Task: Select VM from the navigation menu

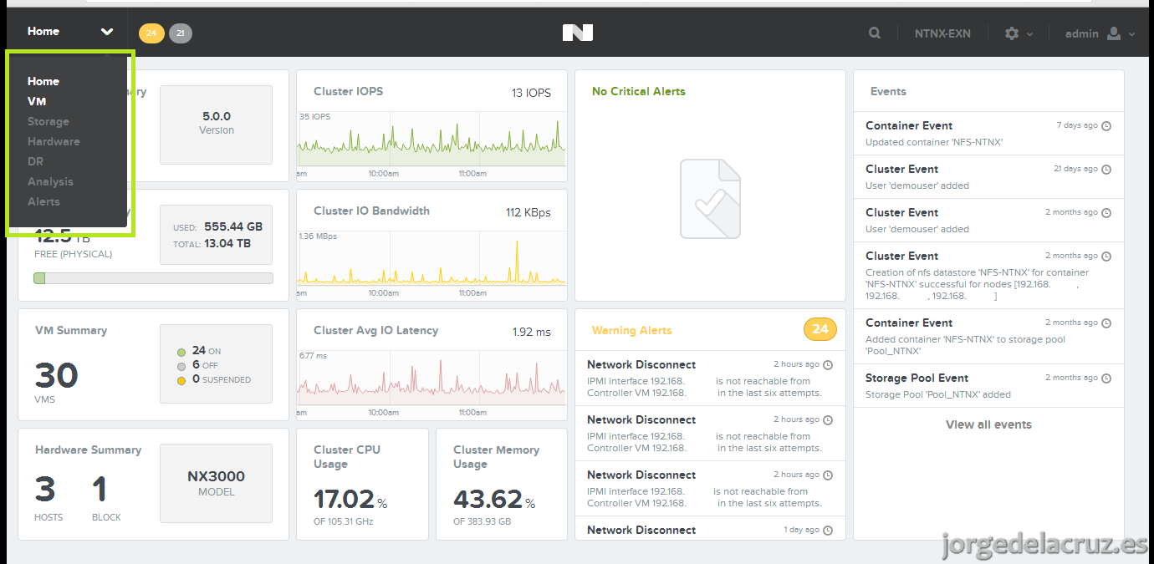Action: [x=37, y=101]
